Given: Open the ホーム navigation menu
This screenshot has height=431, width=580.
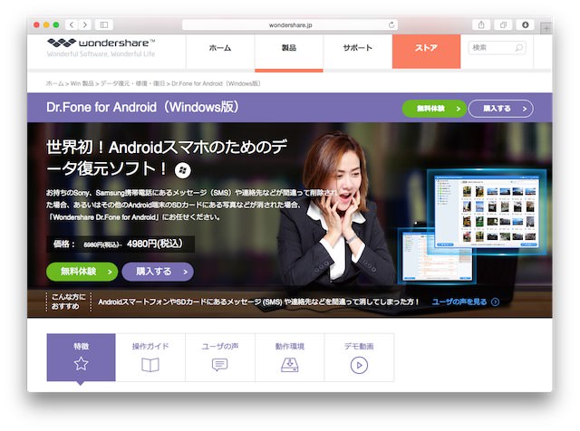Looking at the screenshot, I should [220, 48].
